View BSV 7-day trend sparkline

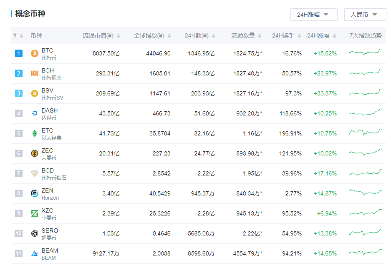365,92
